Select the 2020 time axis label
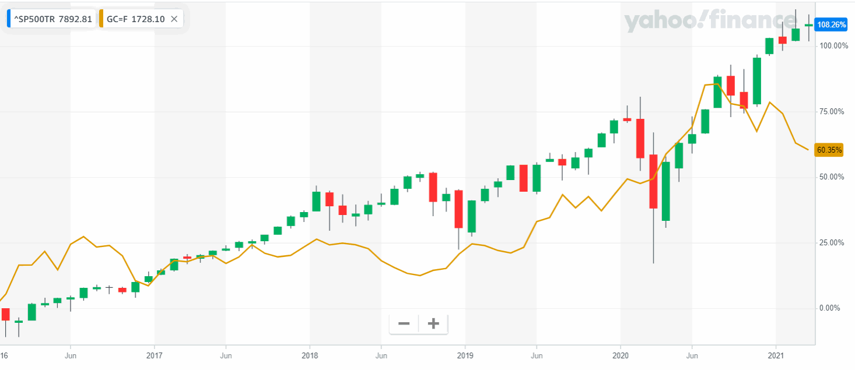 coord(621,354)
